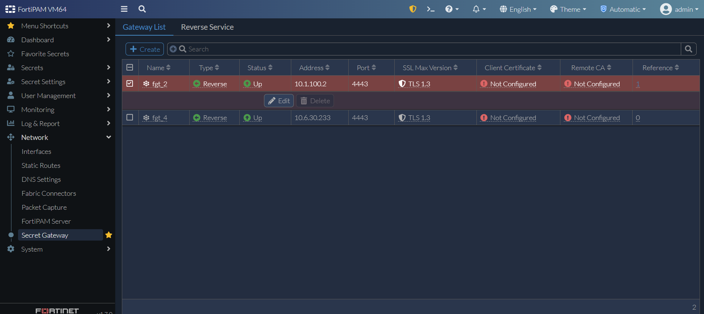Click Remote CA Not Configured for fgt_2

592,84
